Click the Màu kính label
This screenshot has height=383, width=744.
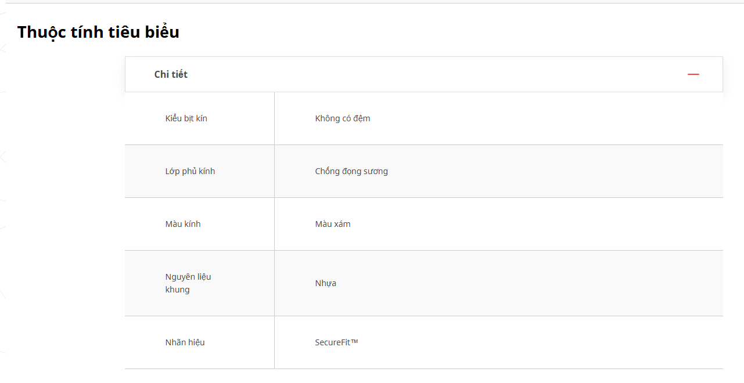point(183,224)
